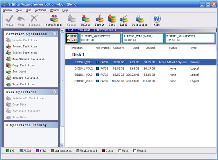Image resolution: width=218 pixels, height=160 pixels.
Task: Click Set Label icon in sidebar
Action: point(9,71)
